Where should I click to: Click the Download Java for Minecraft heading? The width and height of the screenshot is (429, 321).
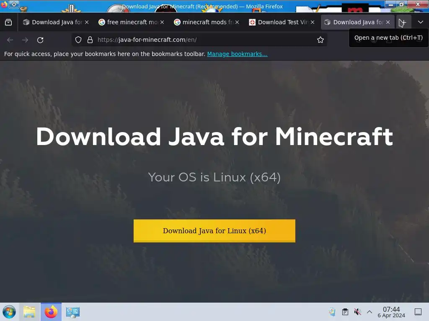pos(214,137)
